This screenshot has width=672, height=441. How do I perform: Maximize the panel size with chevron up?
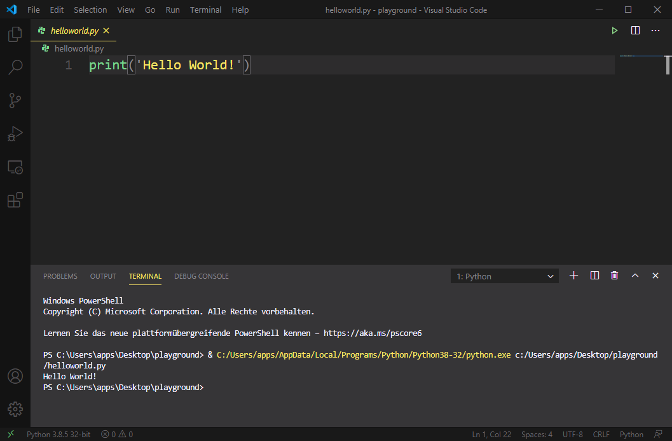point(634,276)
